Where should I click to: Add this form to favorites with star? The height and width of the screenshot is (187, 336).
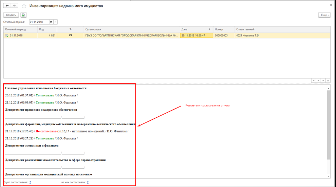point(24,6)
